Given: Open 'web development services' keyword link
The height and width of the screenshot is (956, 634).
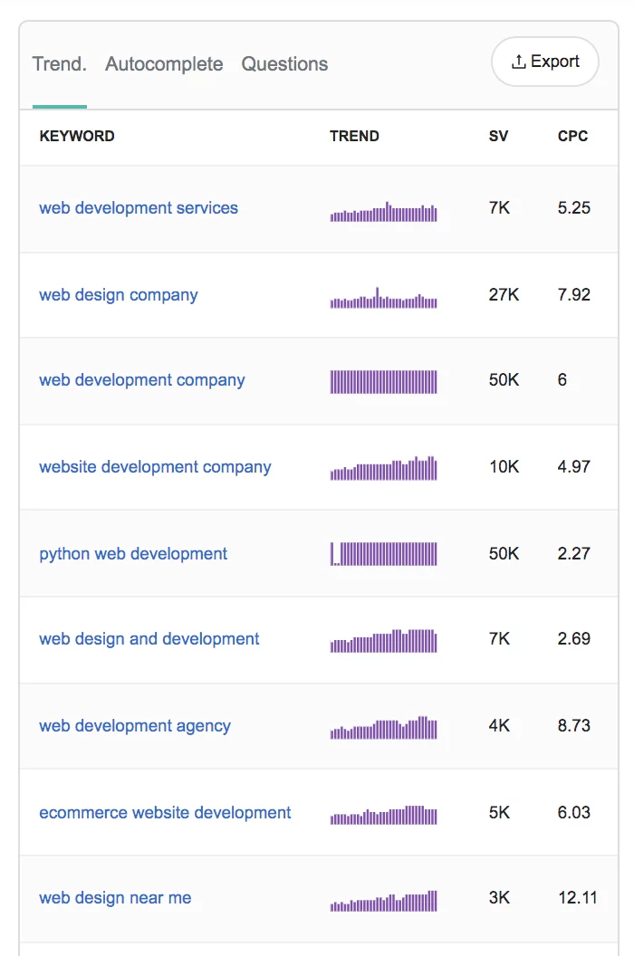Looking at the screenshot, I should (139, 208).
